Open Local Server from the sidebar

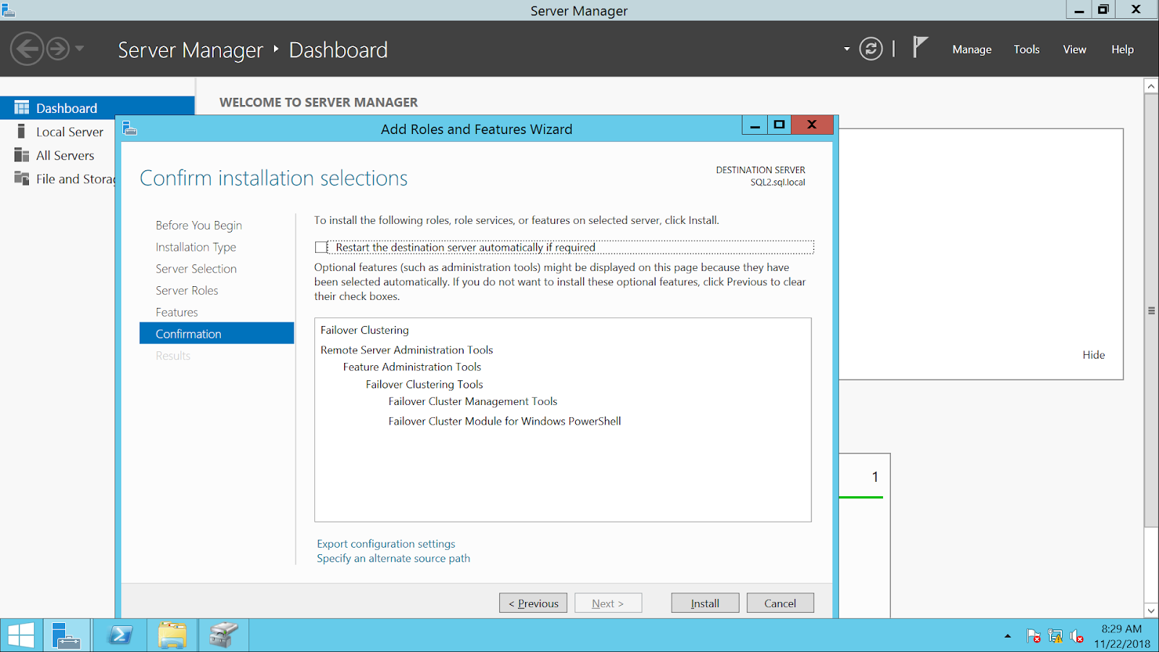click(x=69, y=132)
